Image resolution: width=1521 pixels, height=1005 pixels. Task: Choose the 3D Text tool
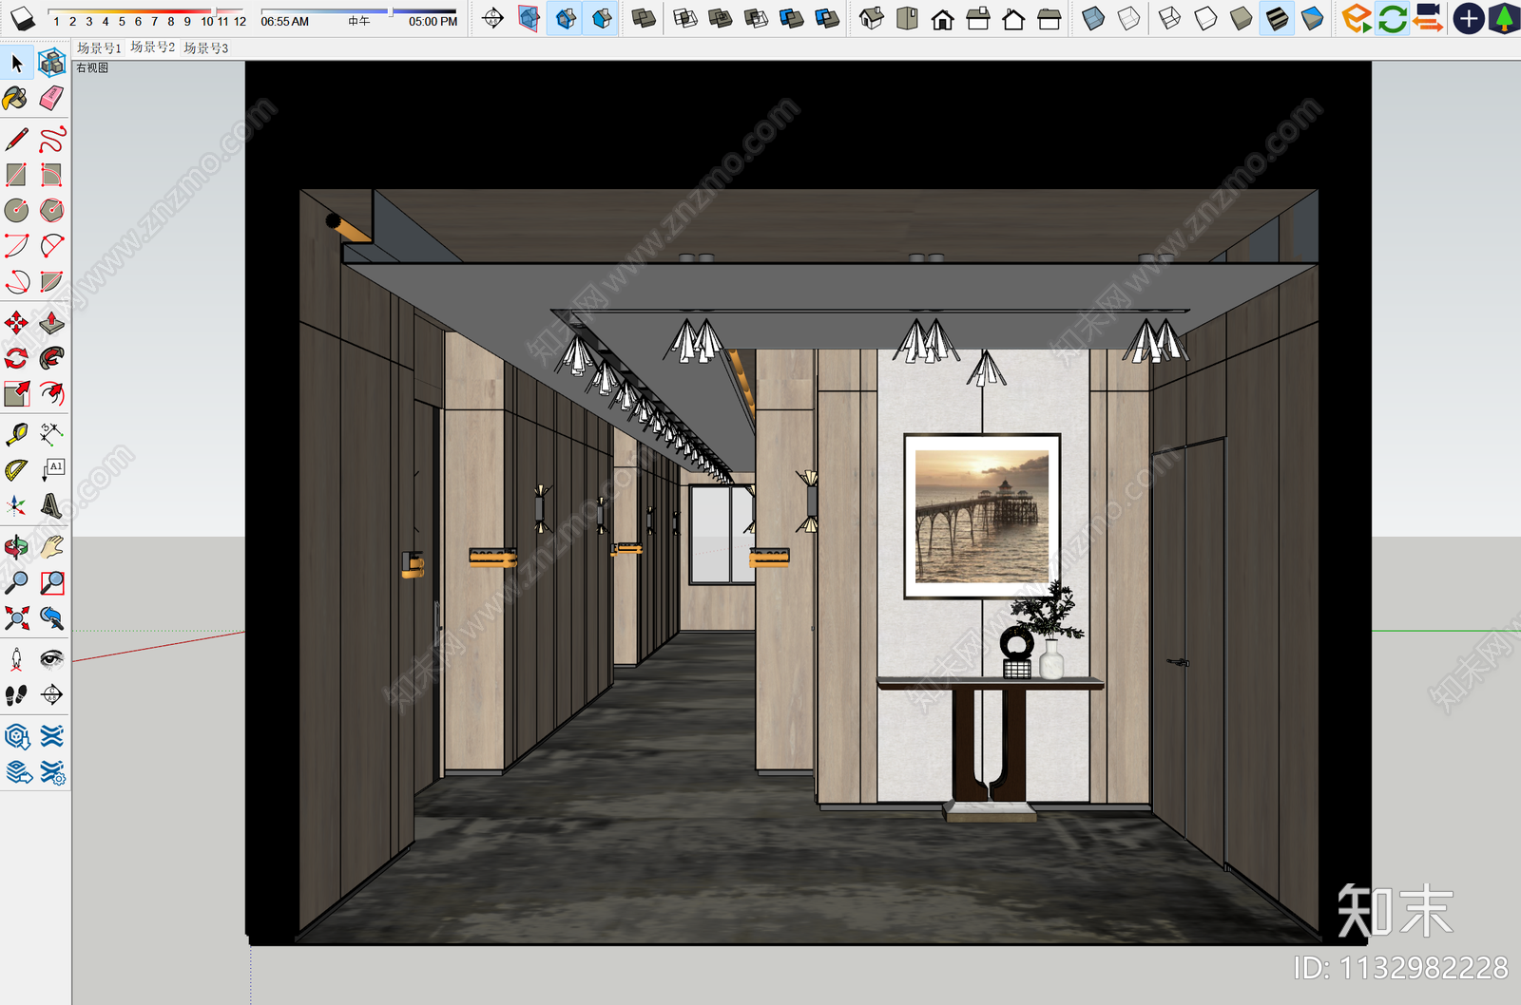(51, 505)
